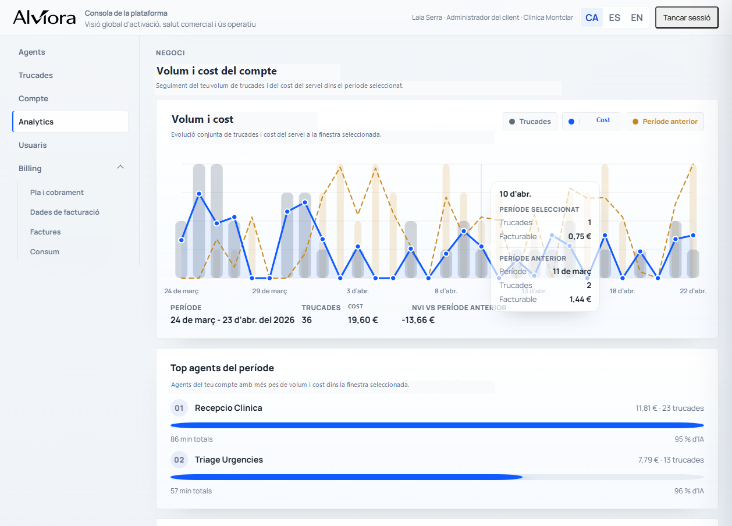Click the Tancar sessió button
This screenshot has height=526, width=732.
point(687,17)
